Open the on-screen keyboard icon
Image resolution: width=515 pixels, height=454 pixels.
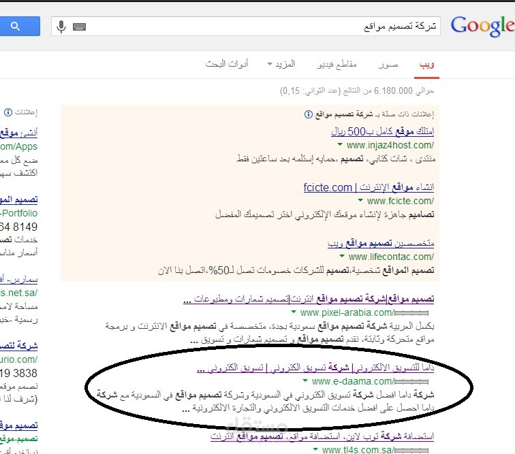pos(79,27)
